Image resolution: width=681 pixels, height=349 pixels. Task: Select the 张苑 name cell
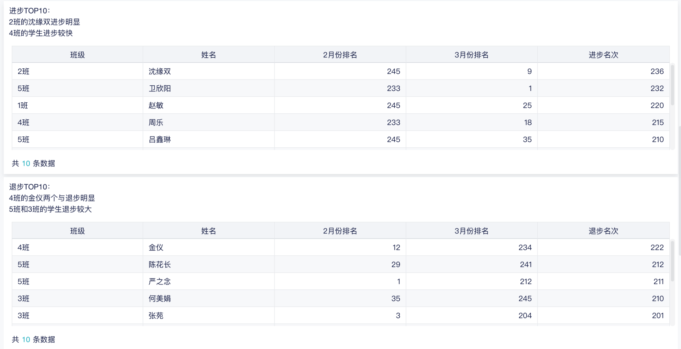tap(156, 316)
